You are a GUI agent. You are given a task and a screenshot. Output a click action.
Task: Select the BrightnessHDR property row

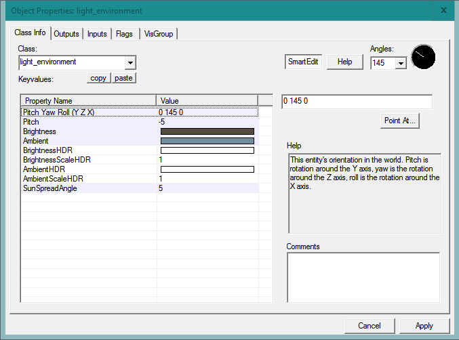(140, 150)
